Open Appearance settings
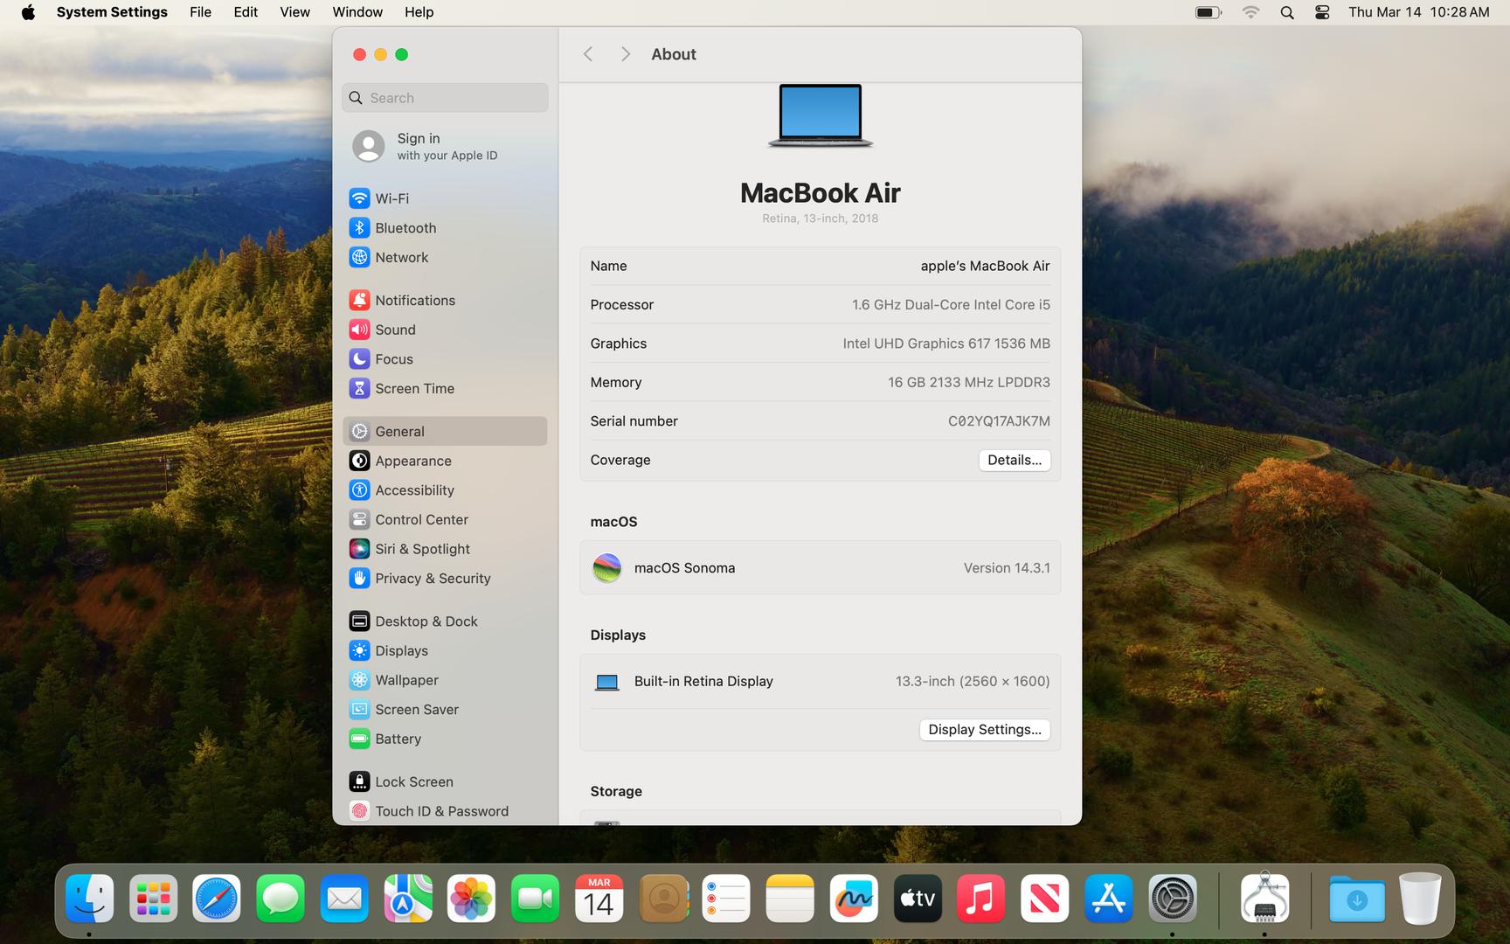 point(445,461)
